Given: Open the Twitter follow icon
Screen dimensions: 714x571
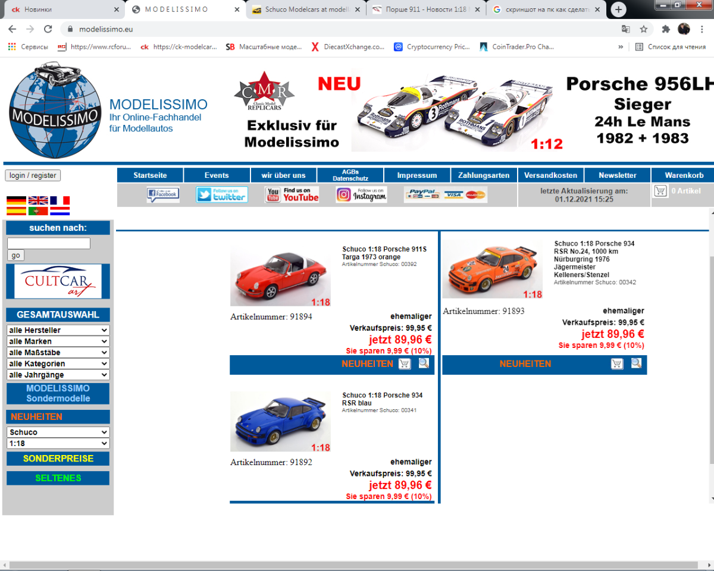Looking at the screenshot, I should pos(222,194).
